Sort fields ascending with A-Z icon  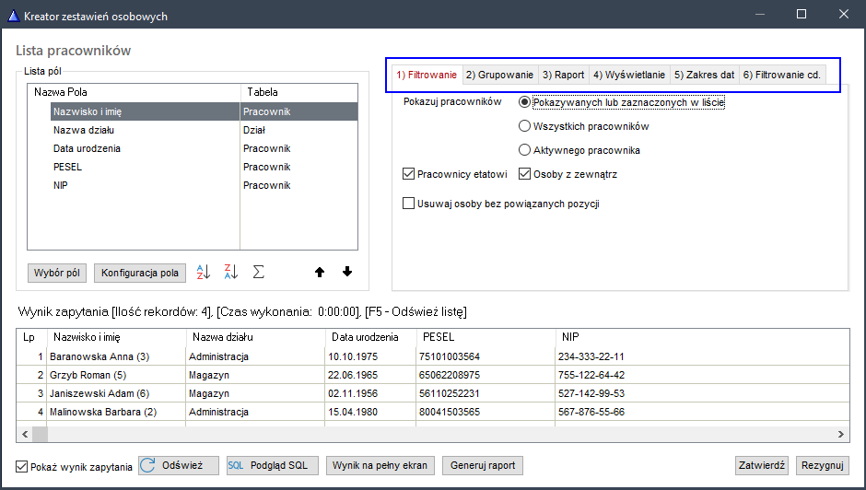tap(204, 273)
